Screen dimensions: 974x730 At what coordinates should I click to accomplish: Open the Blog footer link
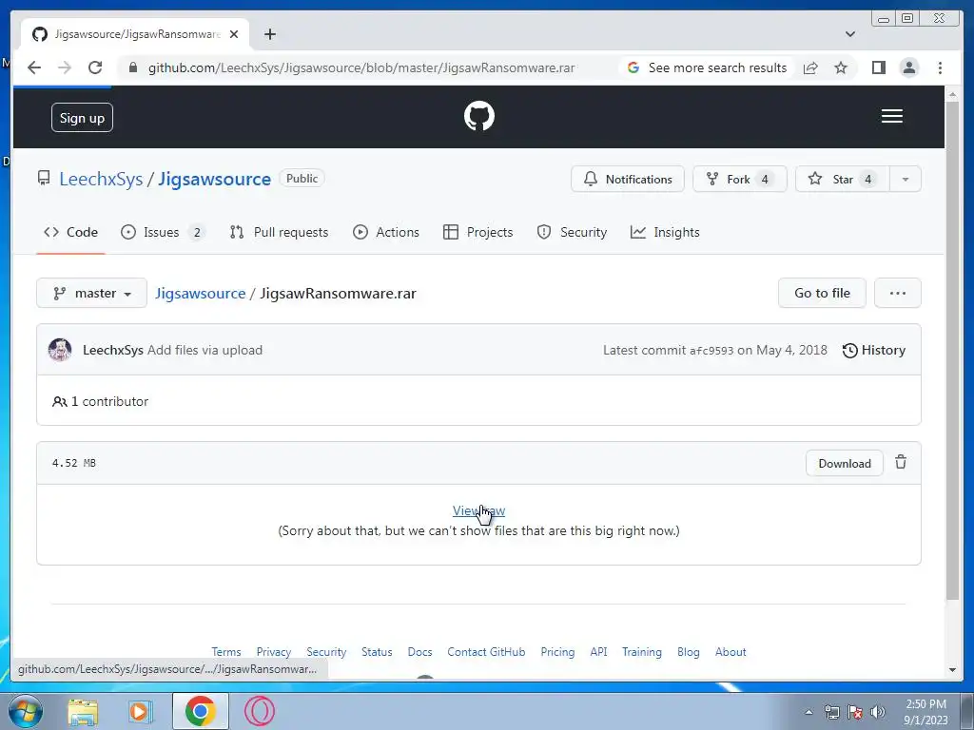[x=689, y=652]
